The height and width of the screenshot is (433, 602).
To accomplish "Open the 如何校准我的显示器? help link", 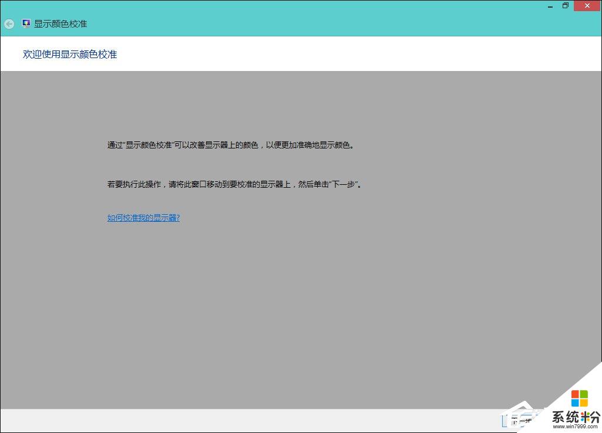I will (x=143, y=218).
